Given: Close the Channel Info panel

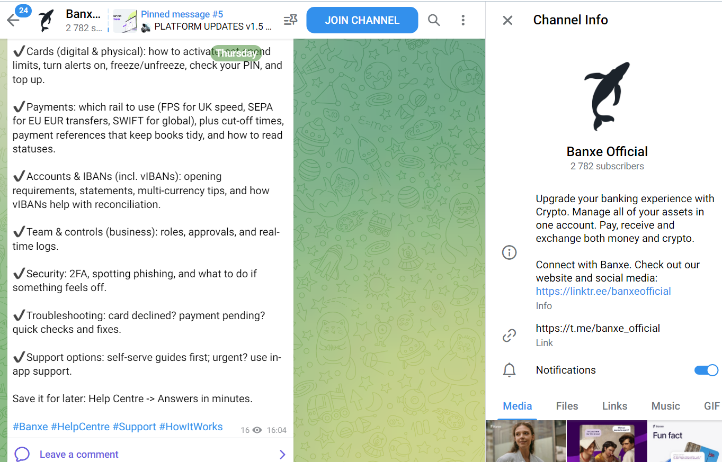Looking at the screenshot, I should tap(507, 20).
